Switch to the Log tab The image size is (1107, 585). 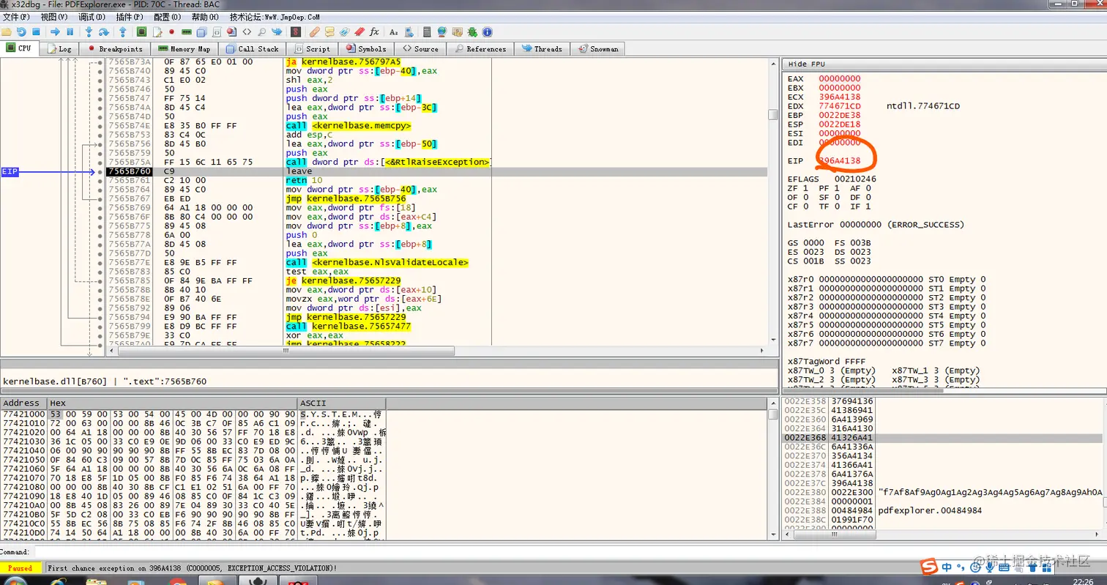pyautogui.click(x=60, y=48)
